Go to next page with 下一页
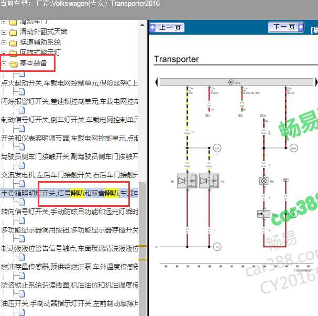 [x=286, y=27]
